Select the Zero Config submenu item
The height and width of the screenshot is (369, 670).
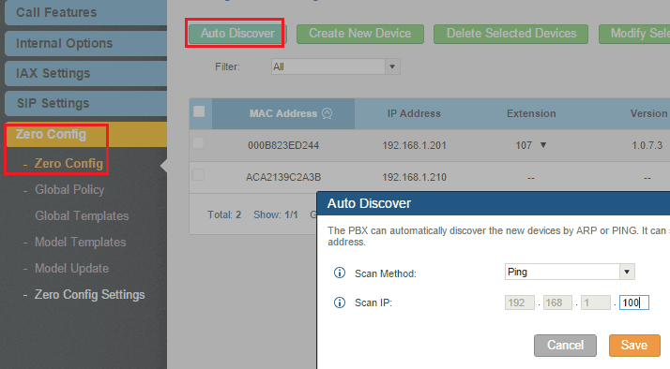coord(69,163)
